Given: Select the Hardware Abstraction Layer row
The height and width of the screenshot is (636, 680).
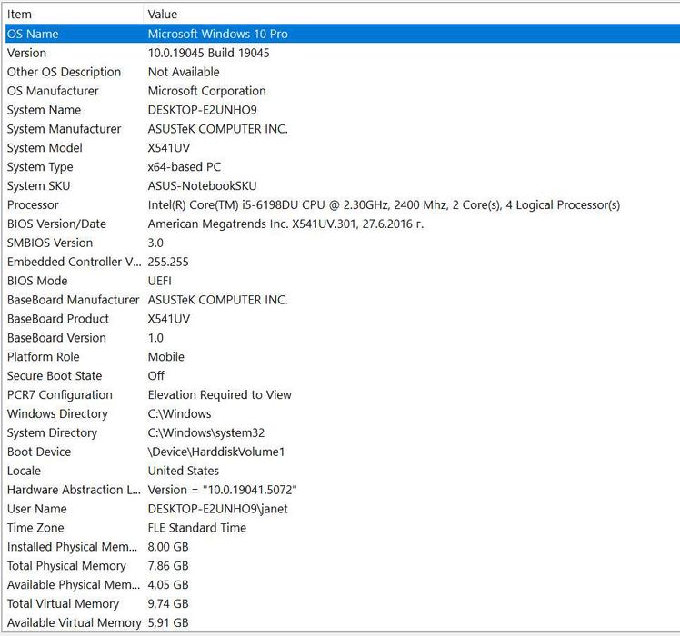Looking at the screenshot, I should [x=343, y=491].
